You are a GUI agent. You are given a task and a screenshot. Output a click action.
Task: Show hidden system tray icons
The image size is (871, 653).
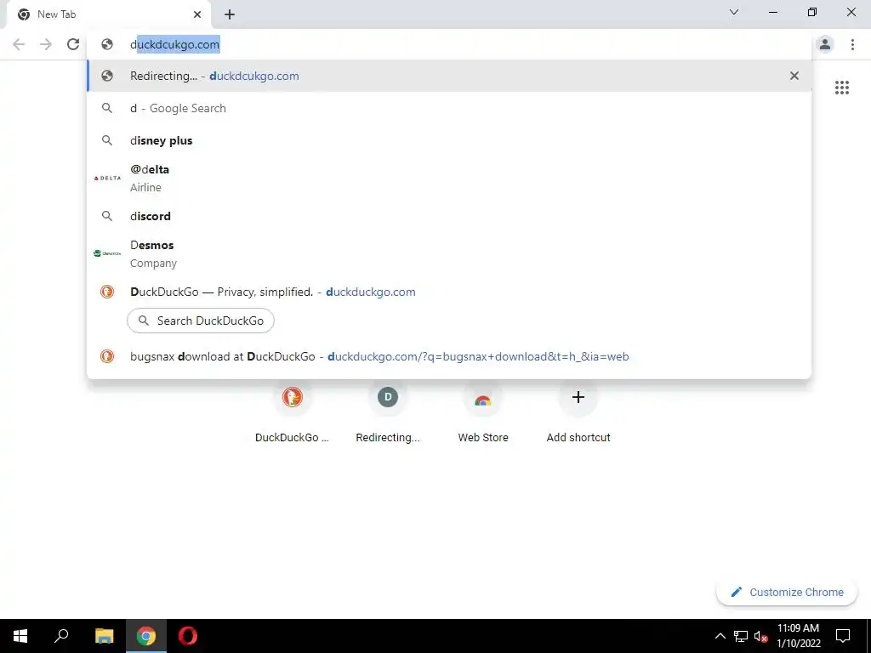(x=720, y=636)
